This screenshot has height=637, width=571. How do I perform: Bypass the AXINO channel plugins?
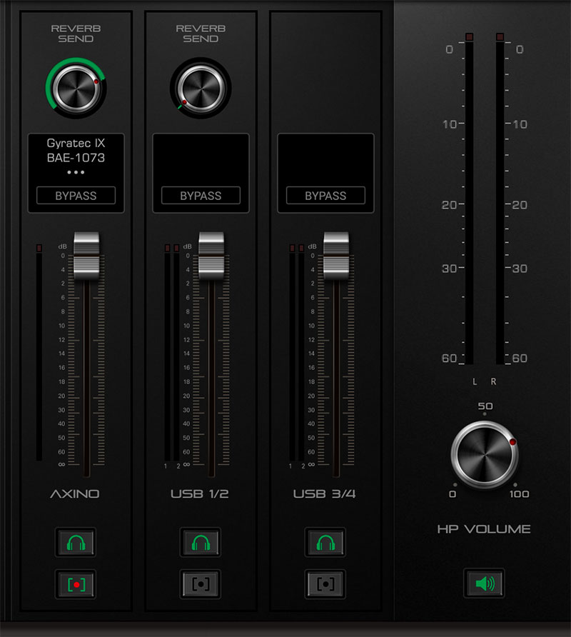coord(76,196)
